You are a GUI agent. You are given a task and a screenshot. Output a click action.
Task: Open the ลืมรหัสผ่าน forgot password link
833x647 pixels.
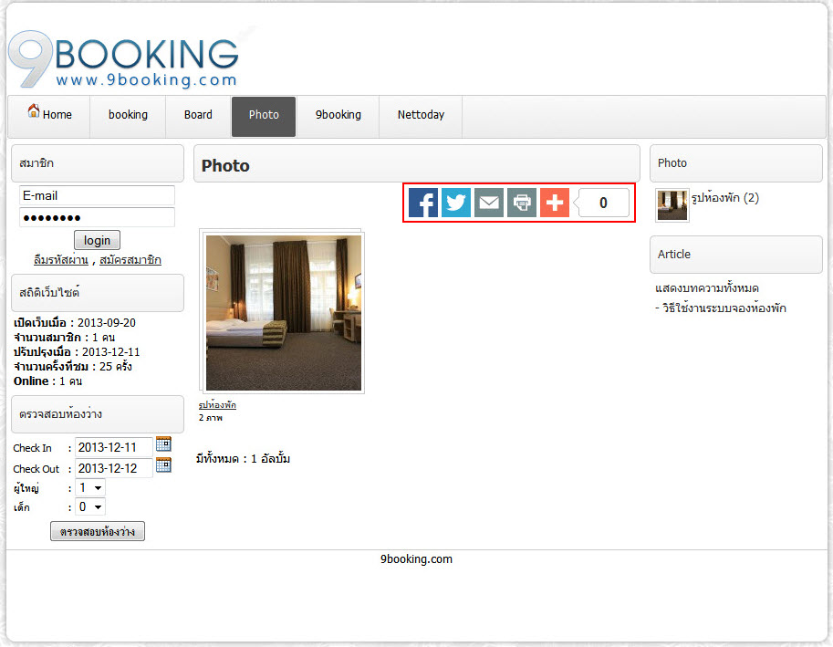pyautogui.click(x=60, y=260)
